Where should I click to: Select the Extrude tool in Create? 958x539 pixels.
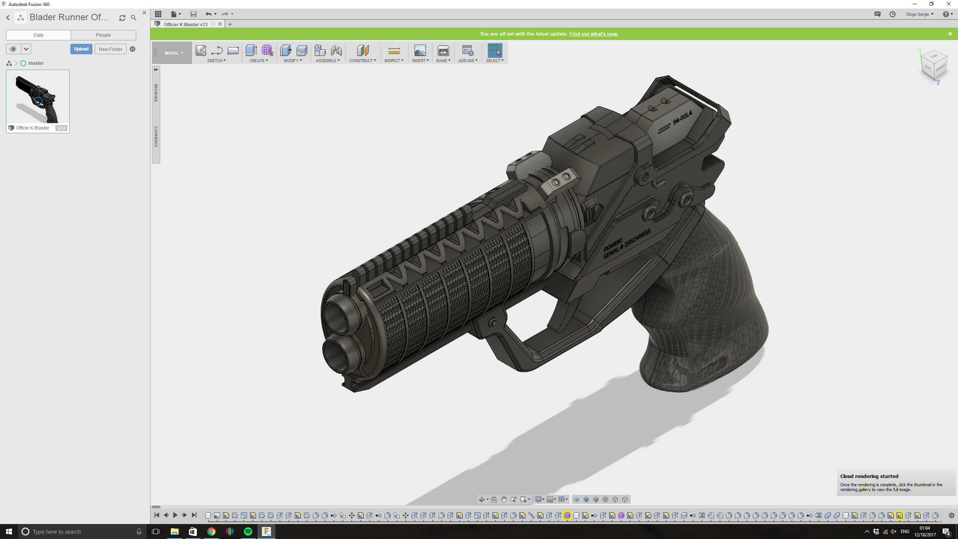[251, 51]
